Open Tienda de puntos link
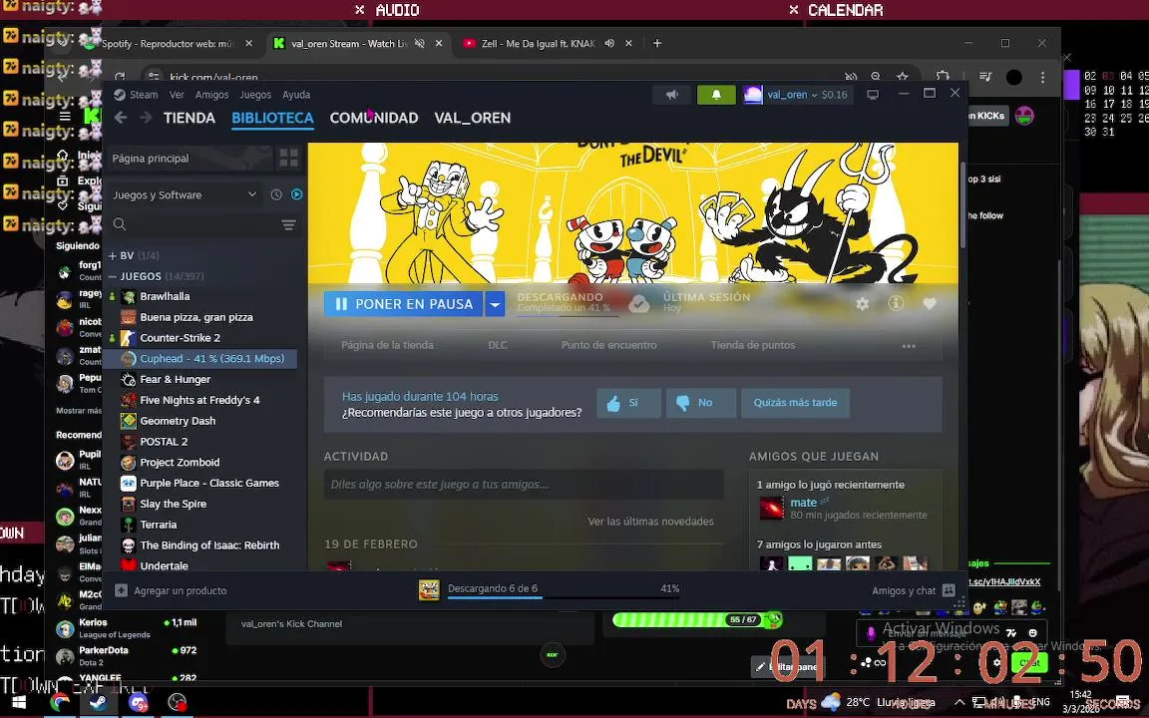This screenshot has height=718, width=1149. click(753, 345)
